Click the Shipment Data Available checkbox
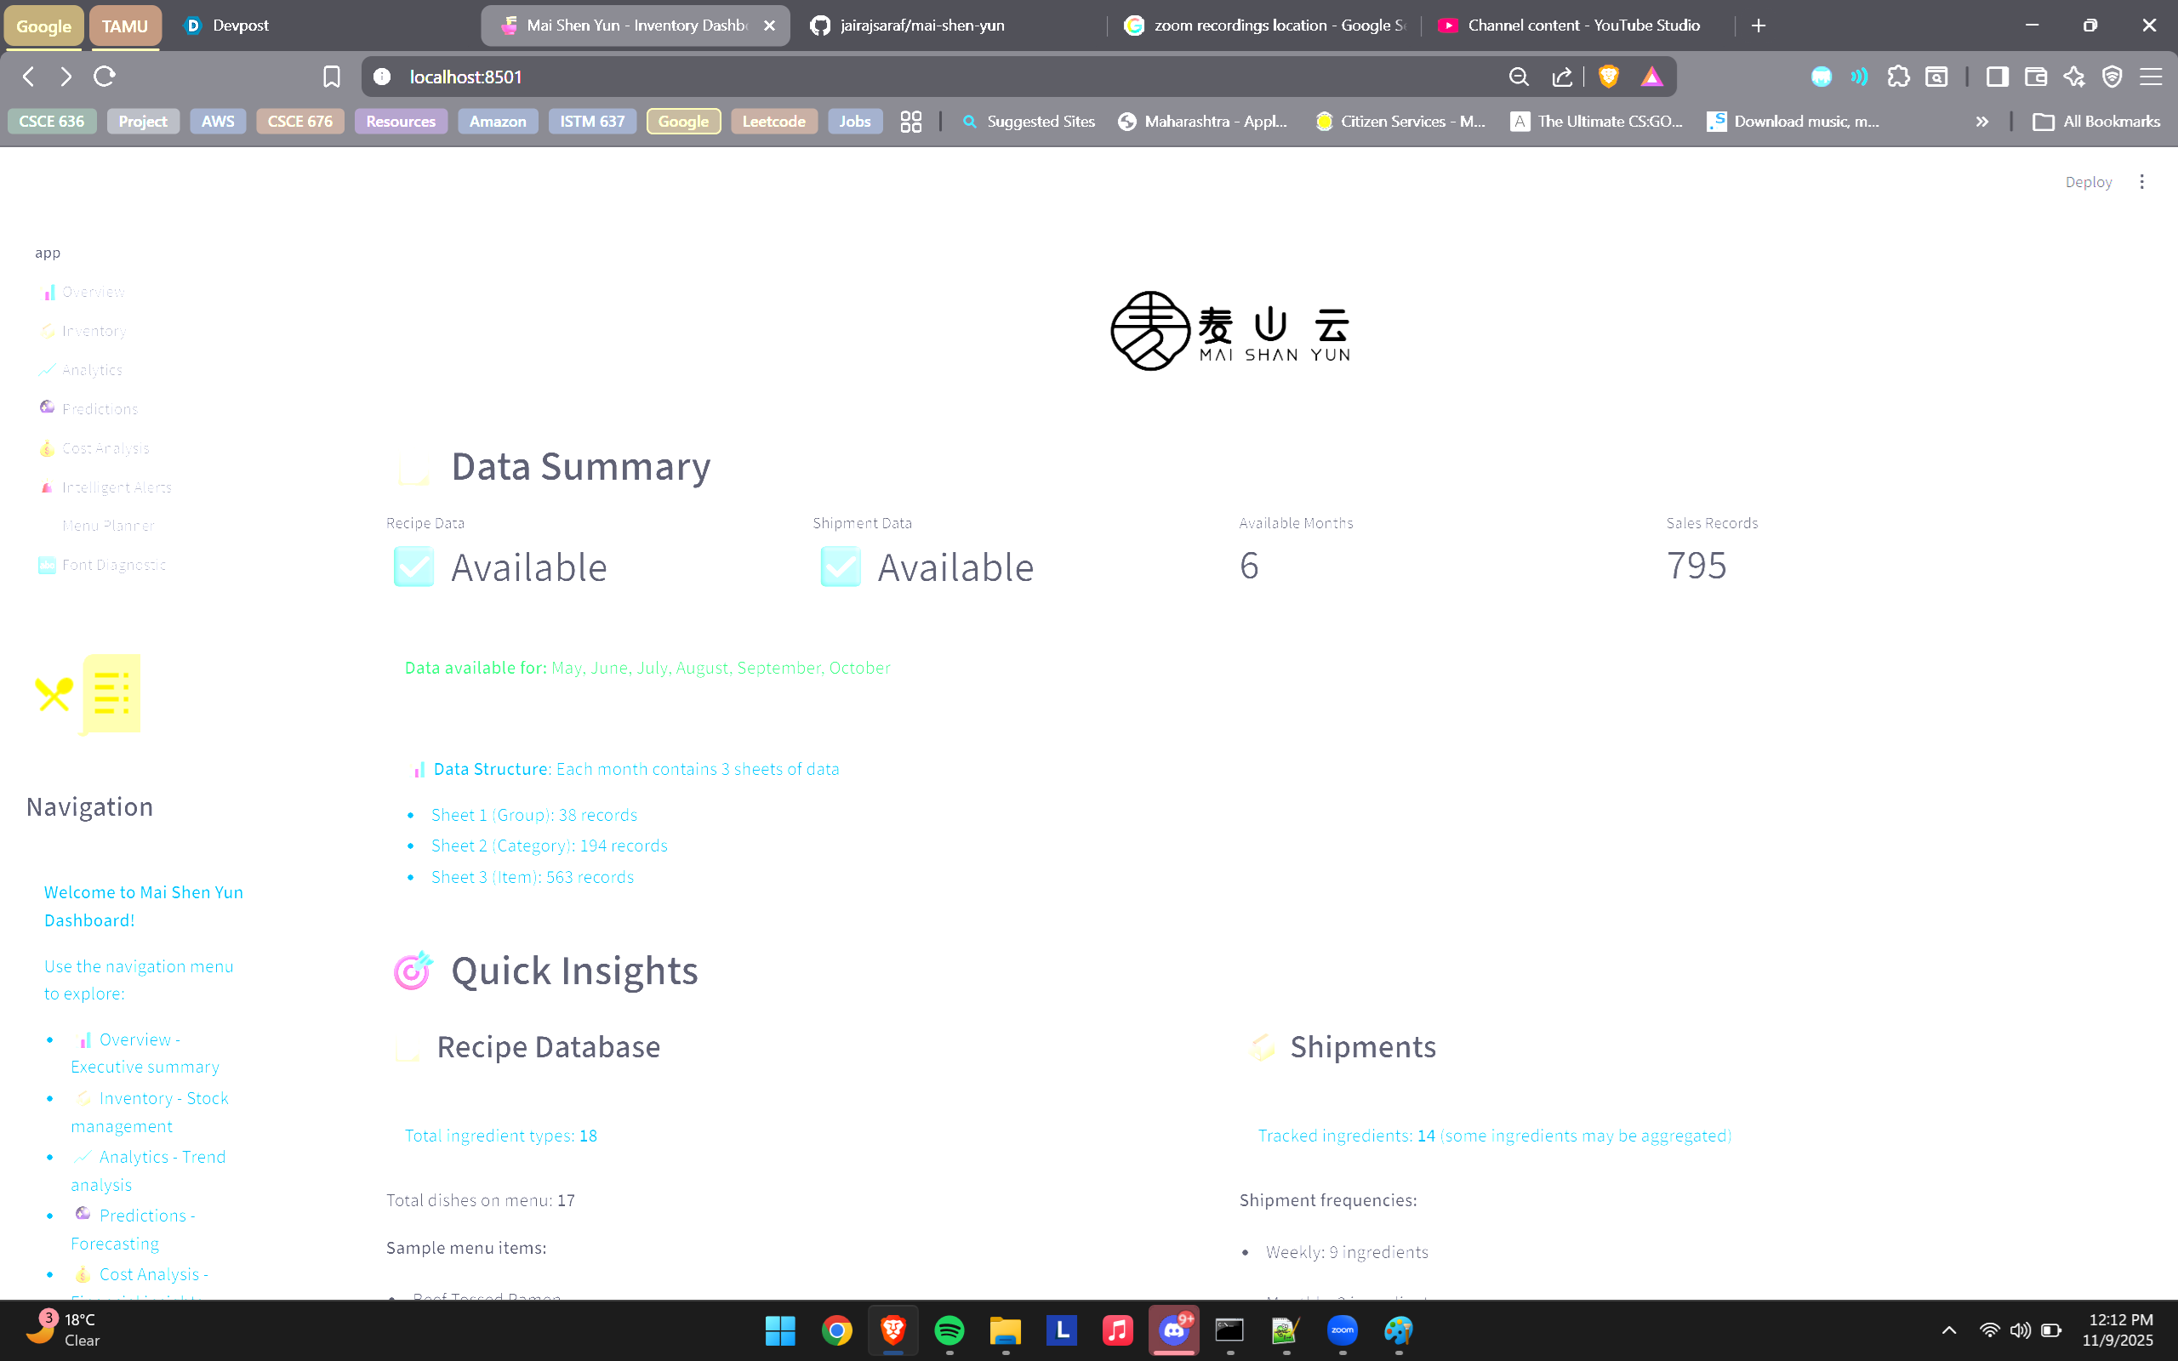 tap(839, 567)
